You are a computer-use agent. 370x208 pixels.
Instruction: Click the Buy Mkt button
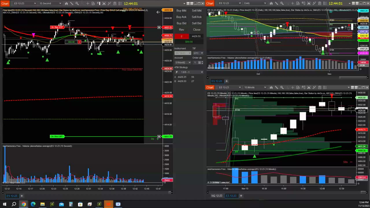click(181, 11)
